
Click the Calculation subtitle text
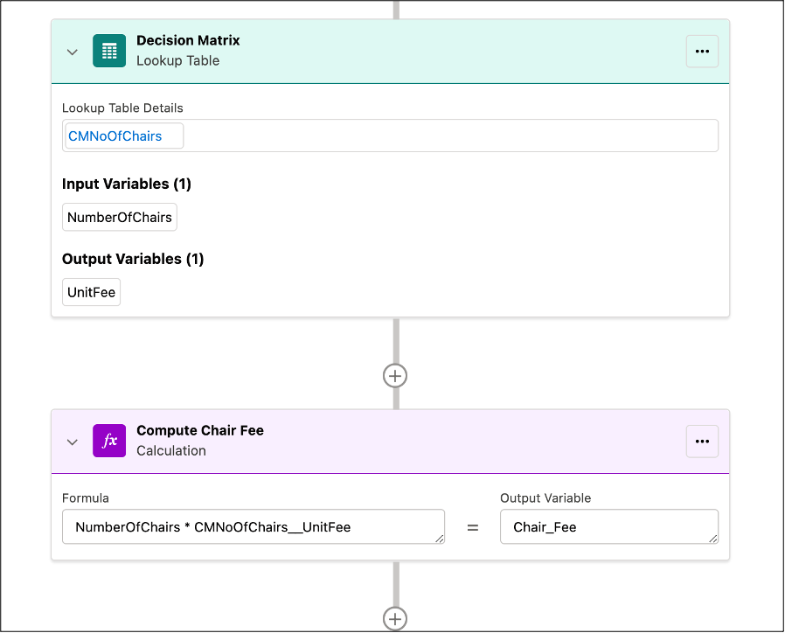click(171, 451)
